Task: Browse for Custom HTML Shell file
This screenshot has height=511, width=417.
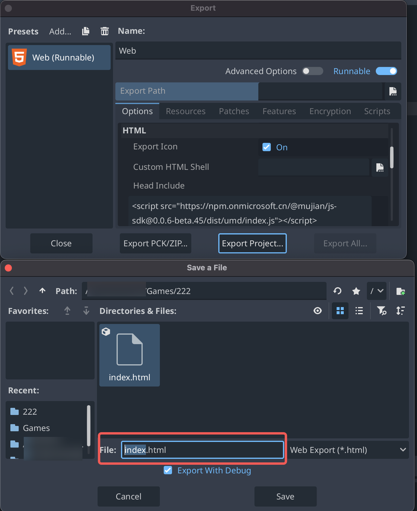Action: (380, 167)
